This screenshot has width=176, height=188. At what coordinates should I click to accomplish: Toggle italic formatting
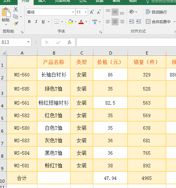click(x=36, y=22)
